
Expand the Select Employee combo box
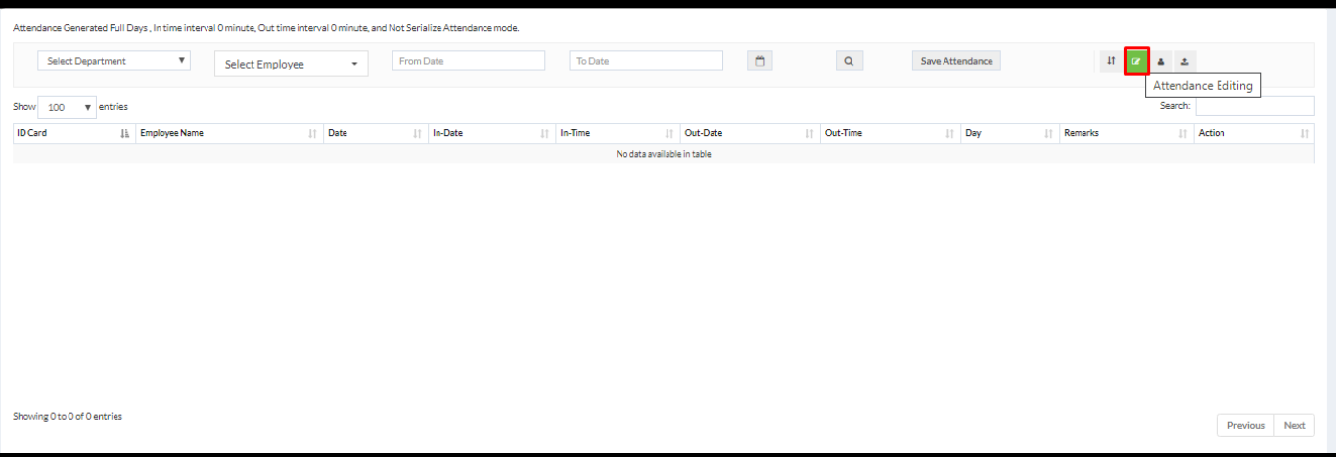point(292,64)
